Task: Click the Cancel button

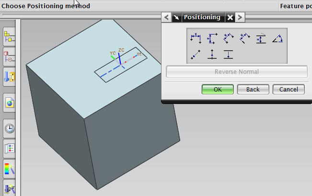Action: point(289,89)
